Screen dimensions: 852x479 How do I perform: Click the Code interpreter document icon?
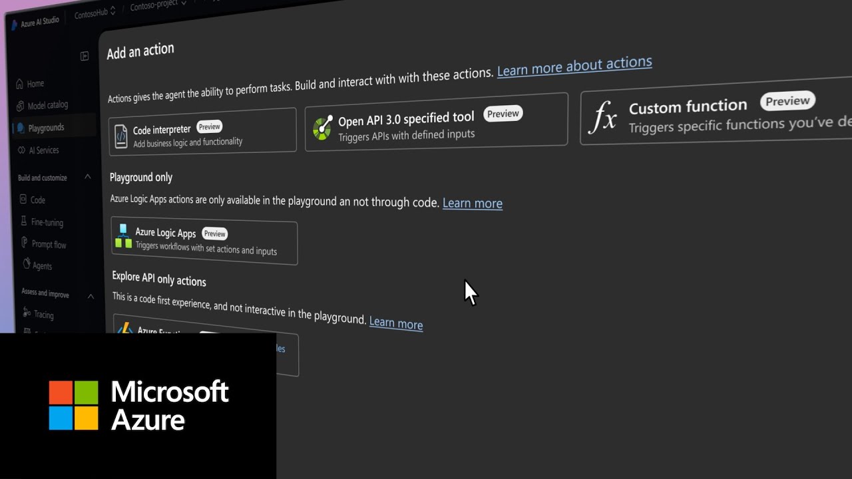(x=120, y=136)
